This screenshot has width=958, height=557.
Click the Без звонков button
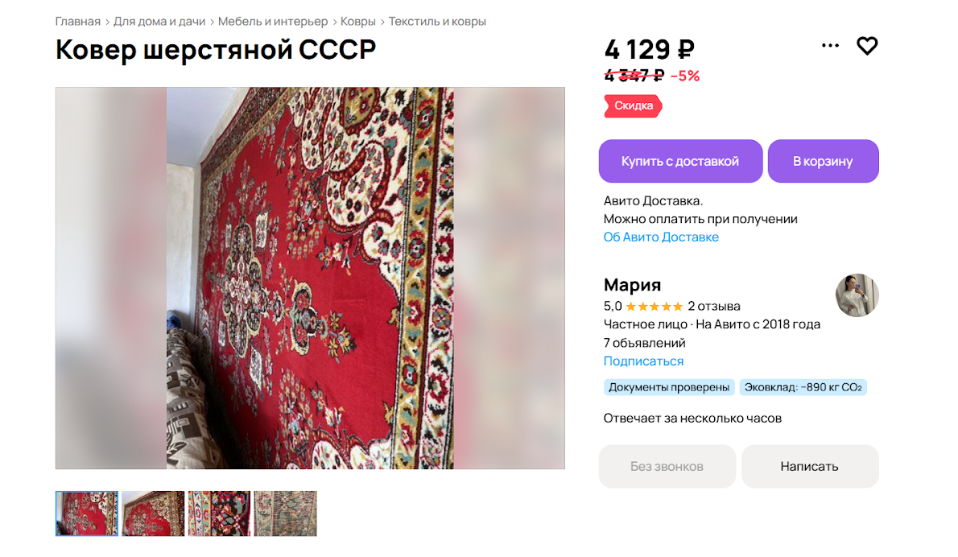click(667, 466)
